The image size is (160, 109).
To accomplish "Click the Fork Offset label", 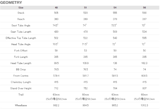I will tap(21, 50).
